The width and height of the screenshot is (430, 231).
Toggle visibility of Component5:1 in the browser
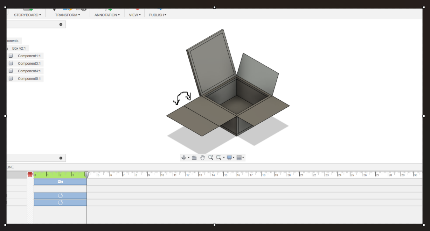(11, 78)
